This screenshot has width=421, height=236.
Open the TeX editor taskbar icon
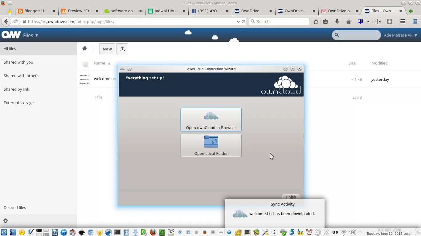click(171, 232)
